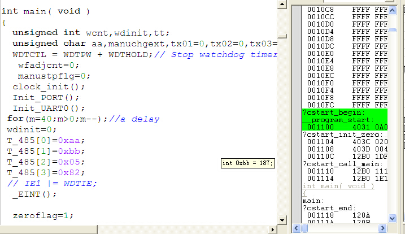Select disassembly address 0010F0
Screen dimensions: 405x234
click(x=320, y=83)
